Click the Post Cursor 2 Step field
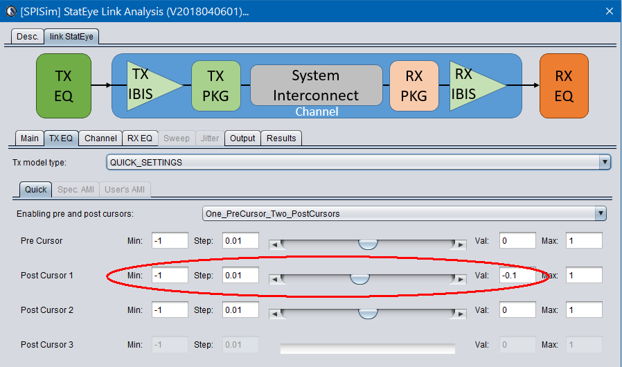Viewport: 622px width, 367px height. [240, 310]
